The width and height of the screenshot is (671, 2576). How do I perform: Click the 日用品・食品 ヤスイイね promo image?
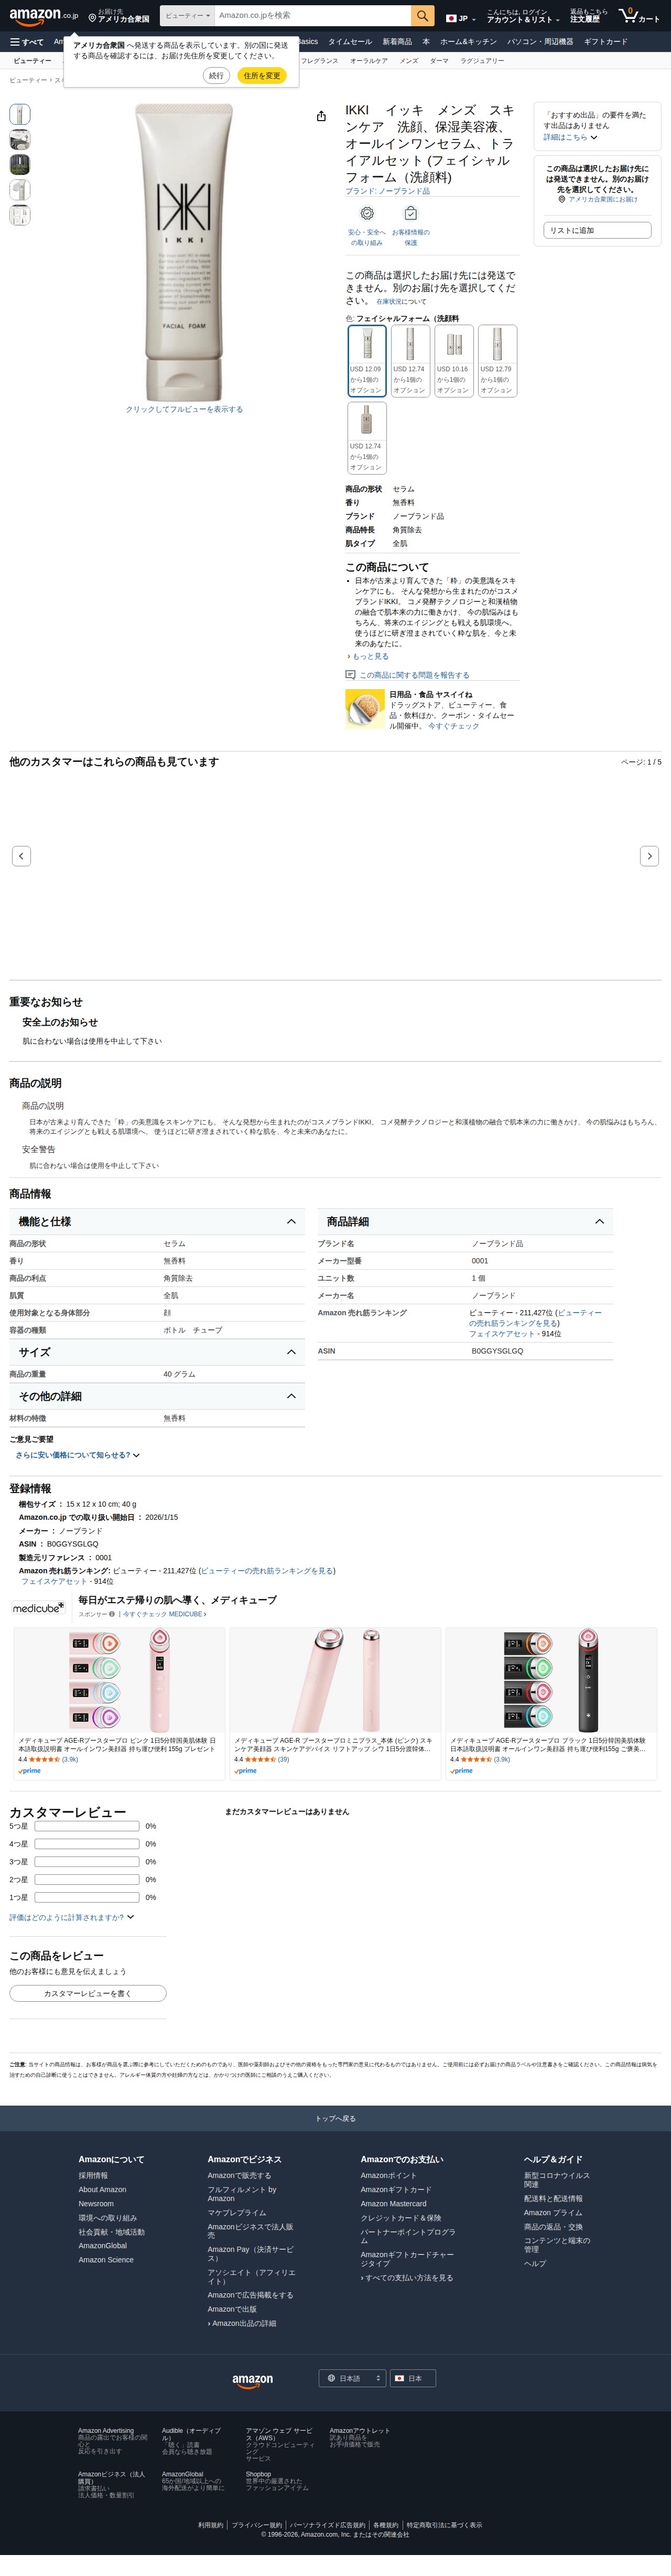(x=365, y=709)
